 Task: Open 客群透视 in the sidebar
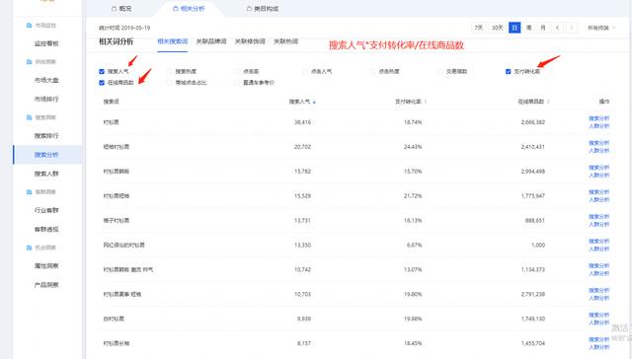[x=46, y=229]
